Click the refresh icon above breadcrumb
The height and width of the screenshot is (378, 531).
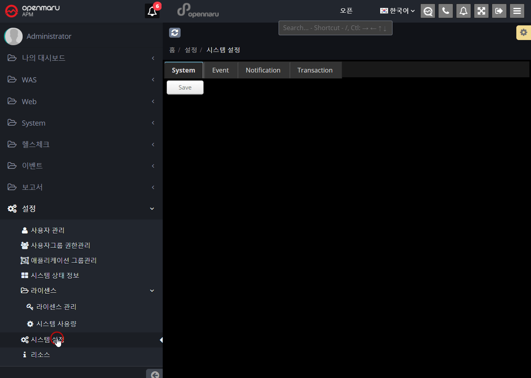(x=175, y=33)
